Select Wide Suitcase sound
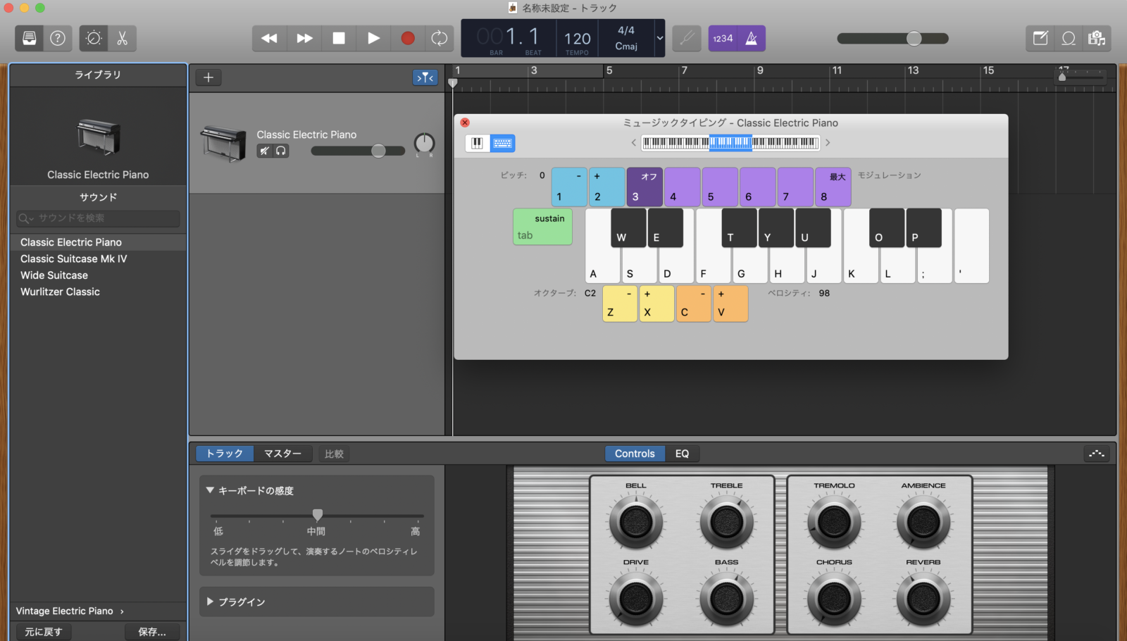The width and height of the screenshot is (1127, 641). click(98, 275)
